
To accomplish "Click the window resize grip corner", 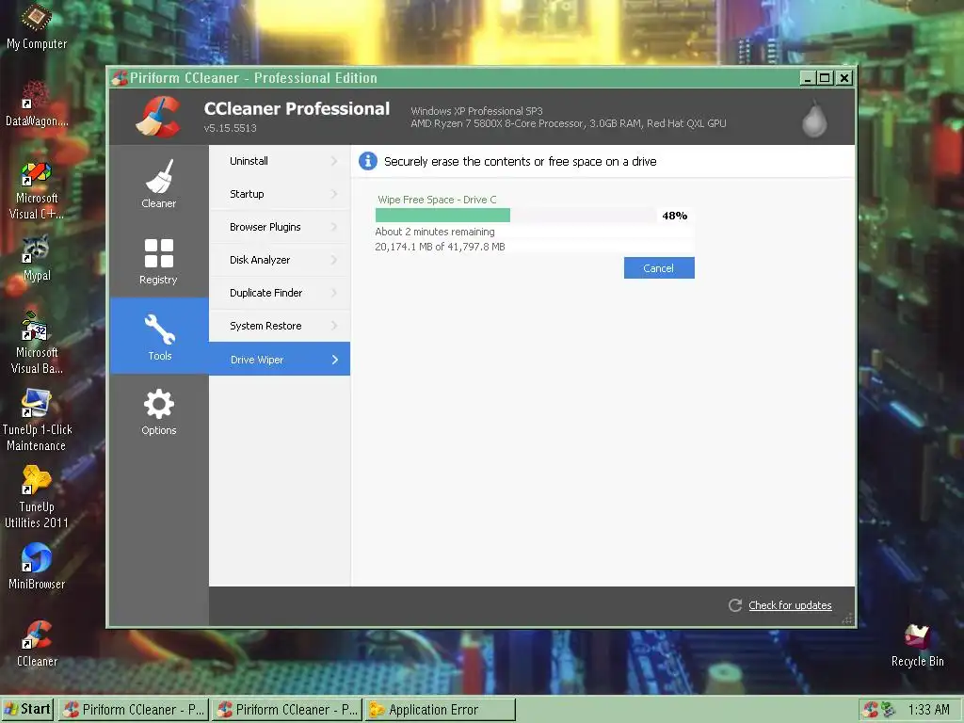I will [x=848, y=619].
